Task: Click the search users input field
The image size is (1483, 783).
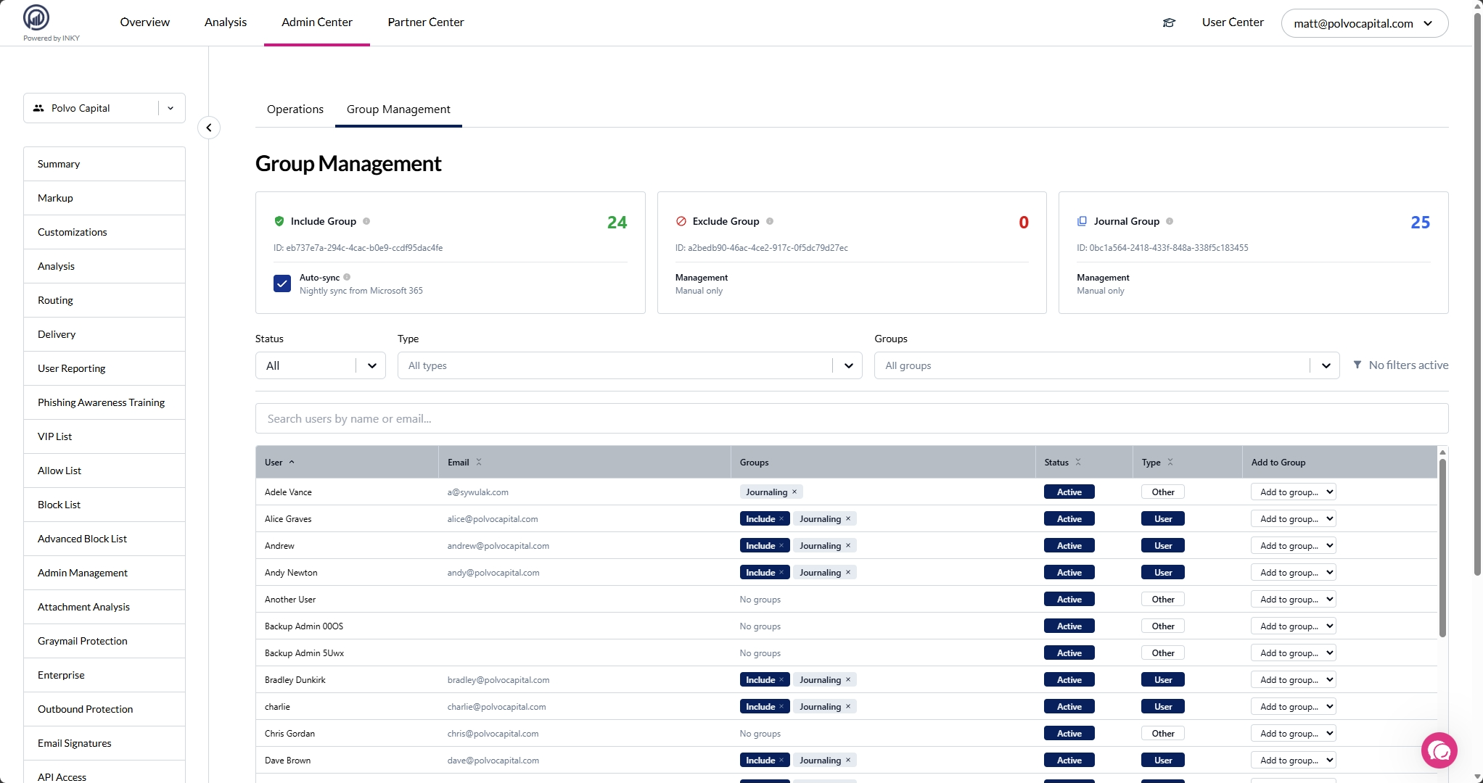Action: pos(851,418)
